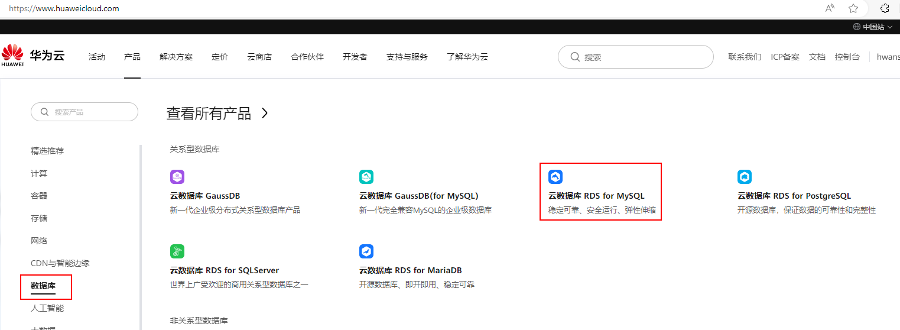Click the browser read aloud icon
Image resolution: width=900 pixels, height=330 pixels.
830,8
